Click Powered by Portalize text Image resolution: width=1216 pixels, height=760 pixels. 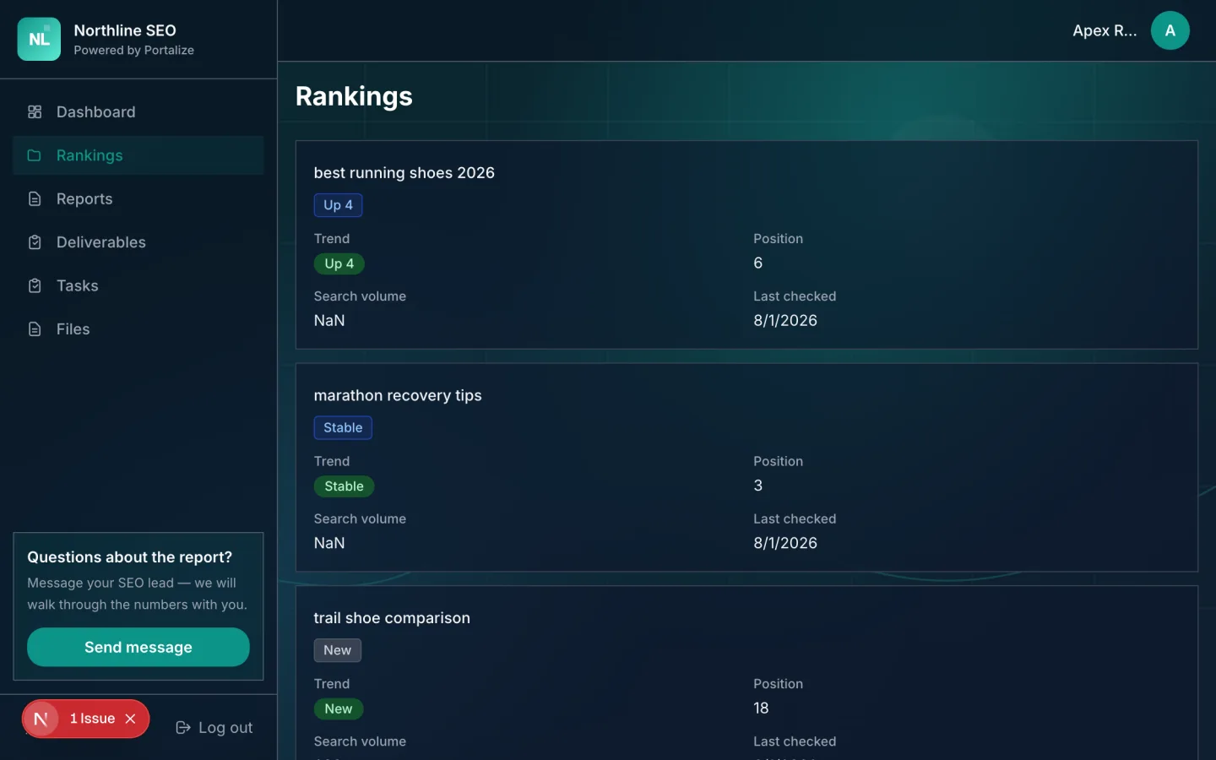click(x=133, y=51)
